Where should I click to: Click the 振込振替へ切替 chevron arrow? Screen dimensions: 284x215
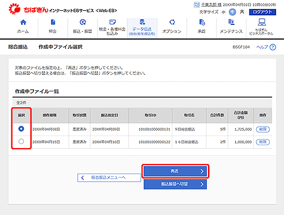[202, 184]
